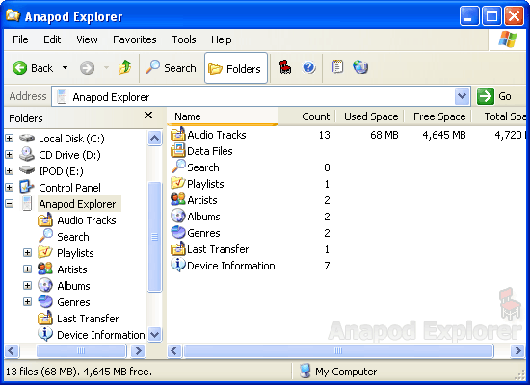Click file list horizontal scroll right arrow
The image size is (530, 385).
pos(517,351)
